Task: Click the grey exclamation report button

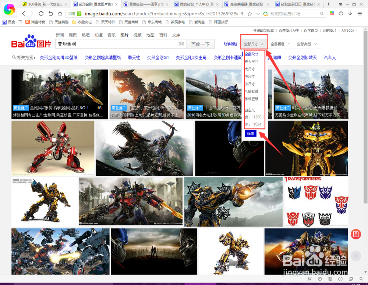Action: coord(356,256)
